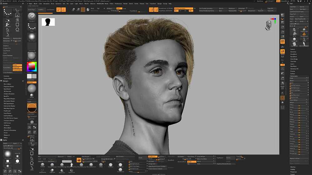Viewport: 312px width, 175px height.
Task: Expand the Layers section in Tool palette
Action: 292,64
